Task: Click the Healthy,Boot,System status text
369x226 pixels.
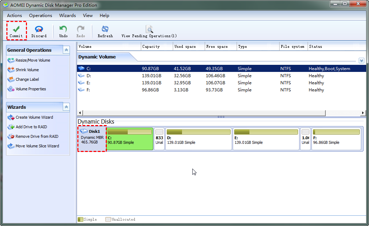Action: pos(330,69)
